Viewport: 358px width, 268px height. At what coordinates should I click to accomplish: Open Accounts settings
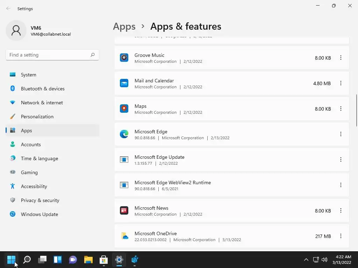coord(52,144)
